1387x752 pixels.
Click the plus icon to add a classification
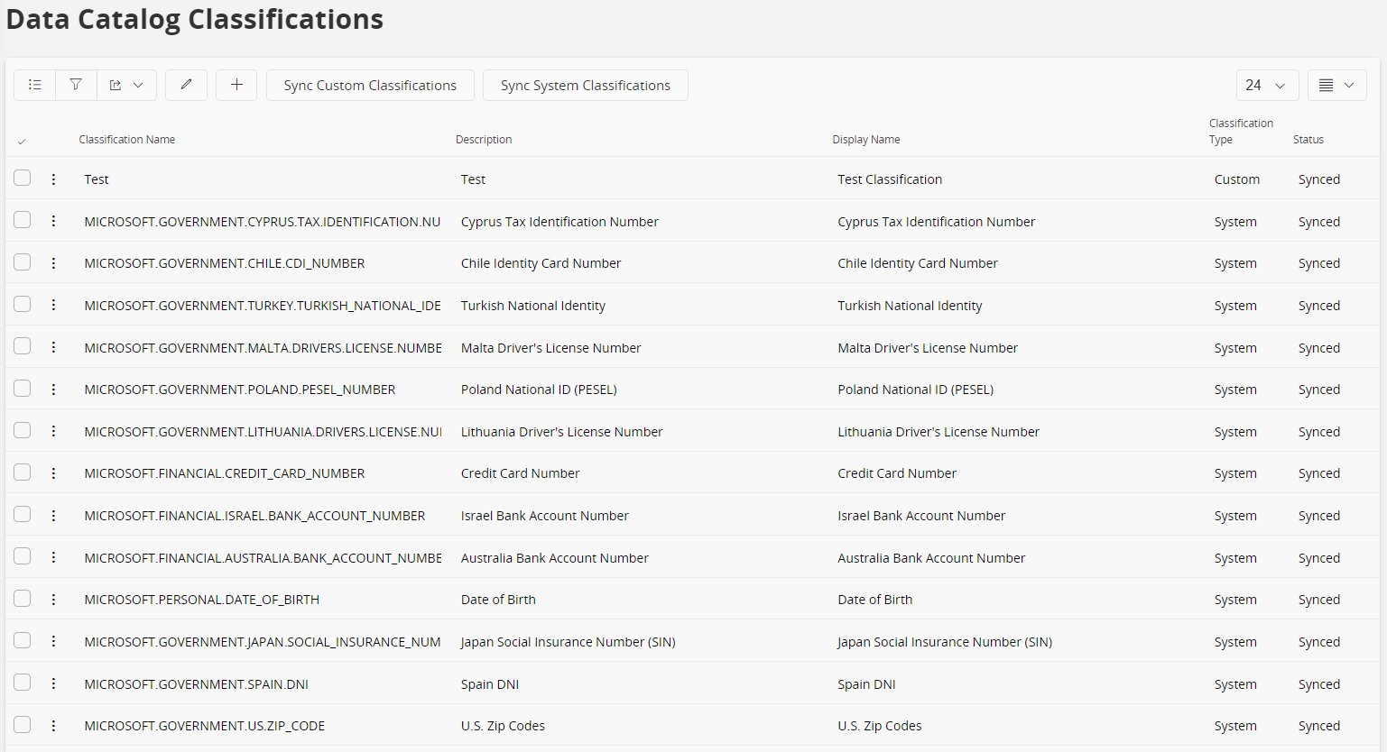click(236, 85)
